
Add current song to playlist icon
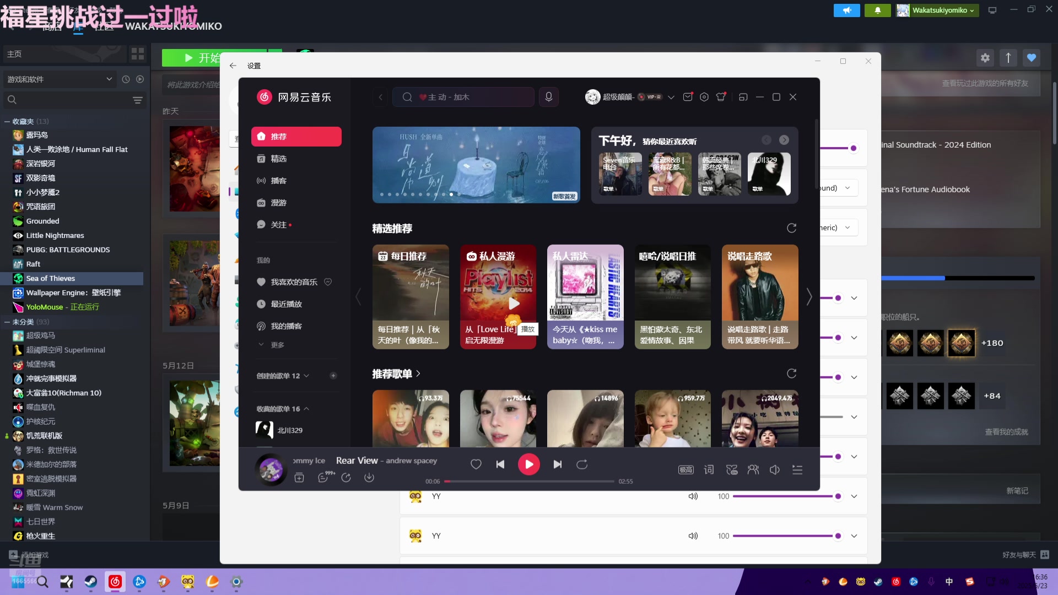(299, 478)
